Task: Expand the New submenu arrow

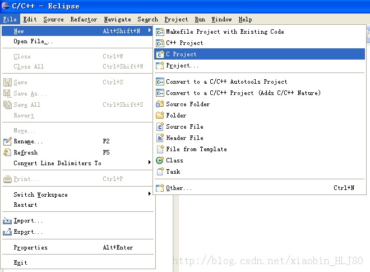Action: coord(149,30)
